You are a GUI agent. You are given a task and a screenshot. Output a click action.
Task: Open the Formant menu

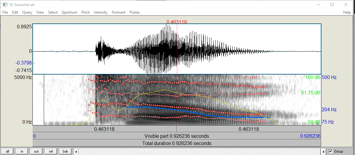tap(118, 12)
